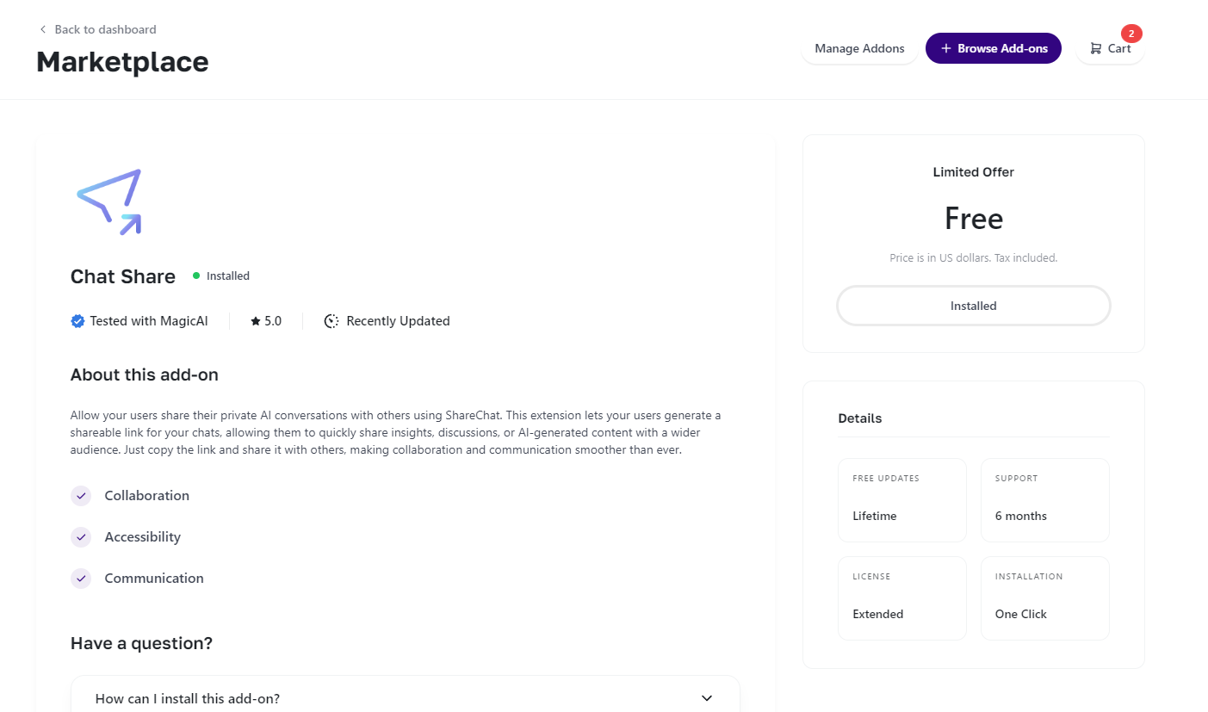Screen dimensions: 1208x712
Task: Go back to dashboard
Action: (x=105, y=29)
